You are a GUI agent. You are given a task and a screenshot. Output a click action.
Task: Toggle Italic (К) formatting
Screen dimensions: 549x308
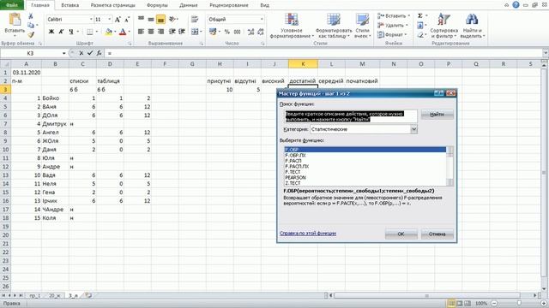(61, 32)
